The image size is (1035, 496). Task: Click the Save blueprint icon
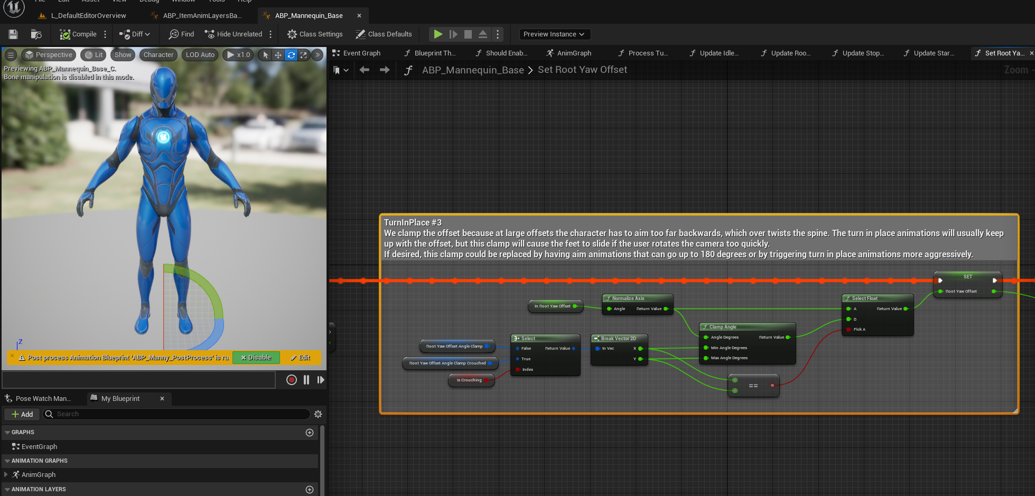(13, 34)
